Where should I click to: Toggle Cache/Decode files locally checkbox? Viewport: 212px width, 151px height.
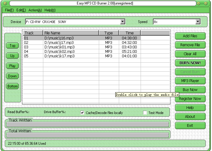[x=82, y=113]
